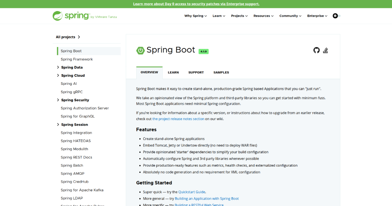
Task: Select Spring Integration in the sidebar
Action: 76,133
